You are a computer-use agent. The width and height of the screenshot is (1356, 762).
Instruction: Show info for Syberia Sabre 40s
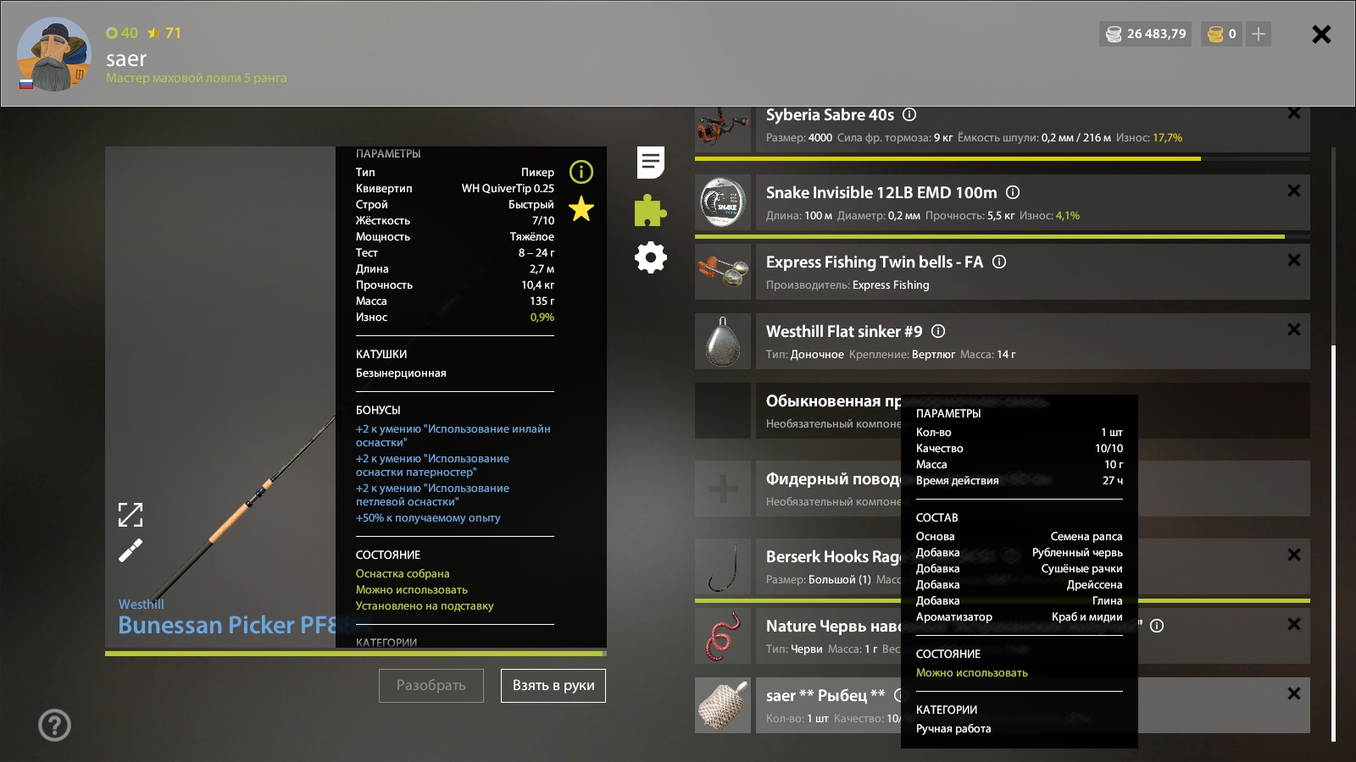coord(909,115)
